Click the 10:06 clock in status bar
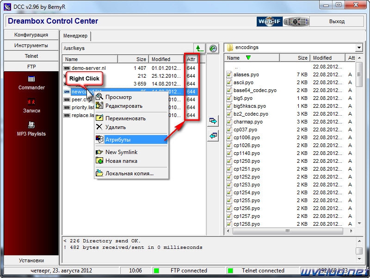Screen dimensions: 370x278 click(136, 271)
